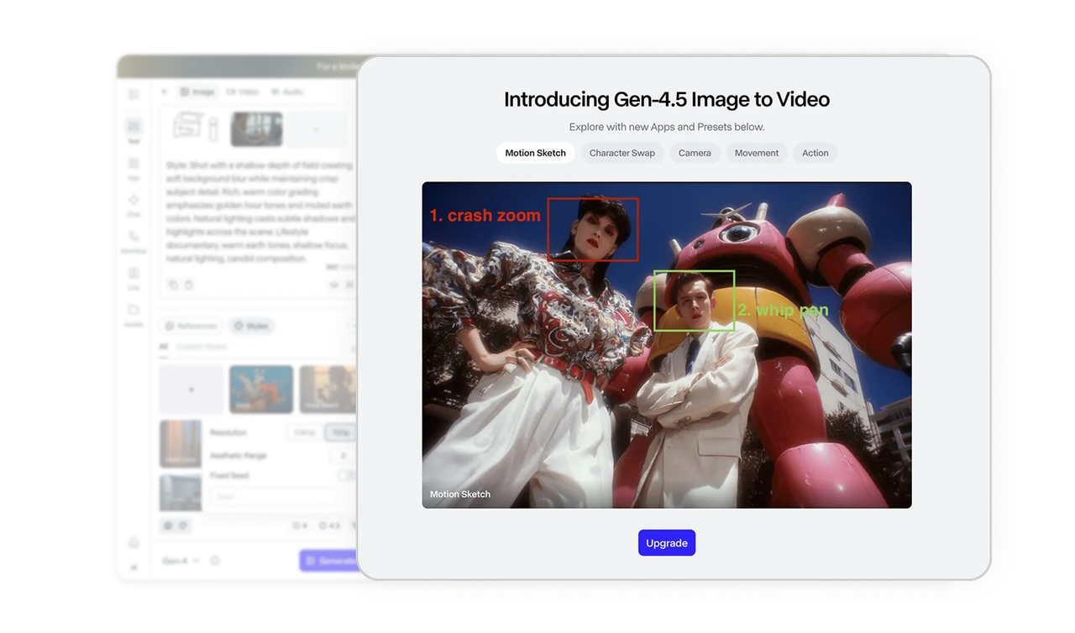This screenshot has width=1075, height=633.
Task: Click the blue Upgrade button
Action: click(667, 543)
